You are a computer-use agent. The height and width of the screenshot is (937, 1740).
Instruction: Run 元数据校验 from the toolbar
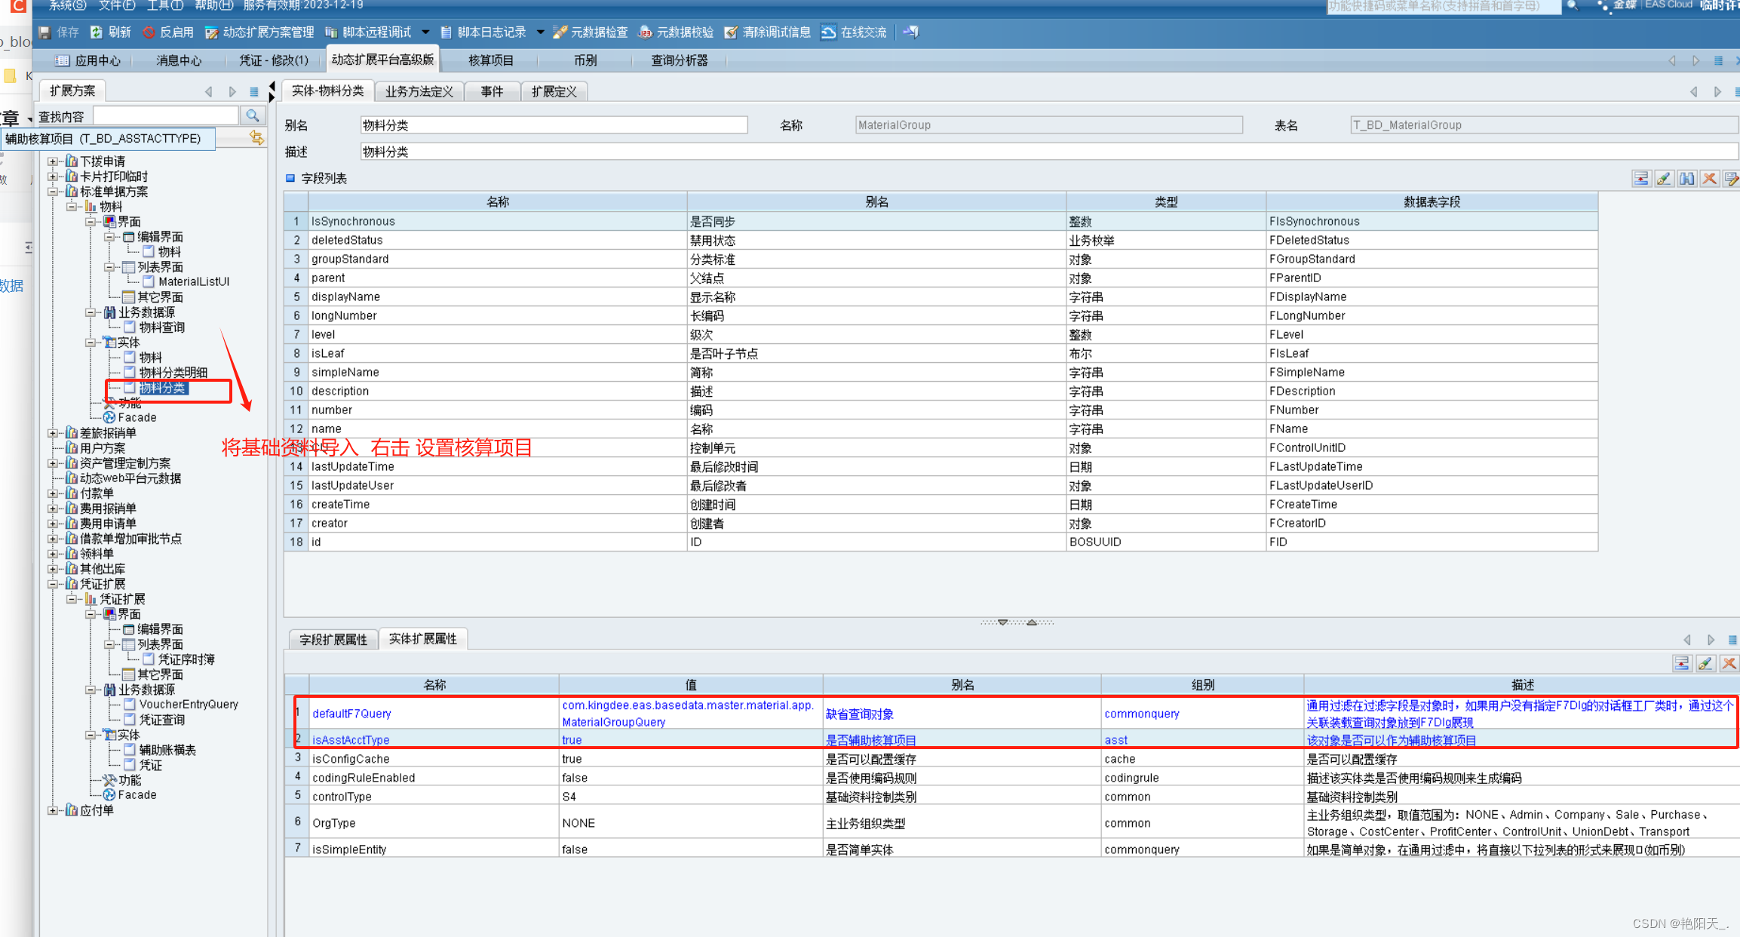click(x=677, y=32)
